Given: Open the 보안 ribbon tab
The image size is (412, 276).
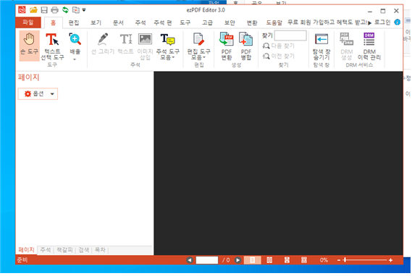Looking at the screenshot, I should point(230,23).
